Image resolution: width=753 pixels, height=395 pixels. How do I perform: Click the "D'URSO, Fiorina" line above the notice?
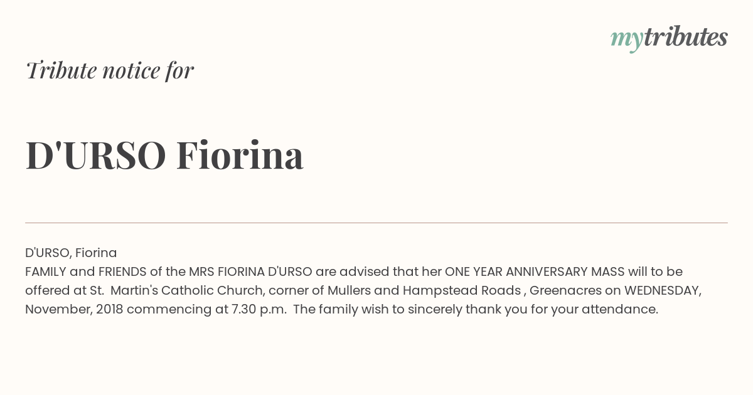71,253
